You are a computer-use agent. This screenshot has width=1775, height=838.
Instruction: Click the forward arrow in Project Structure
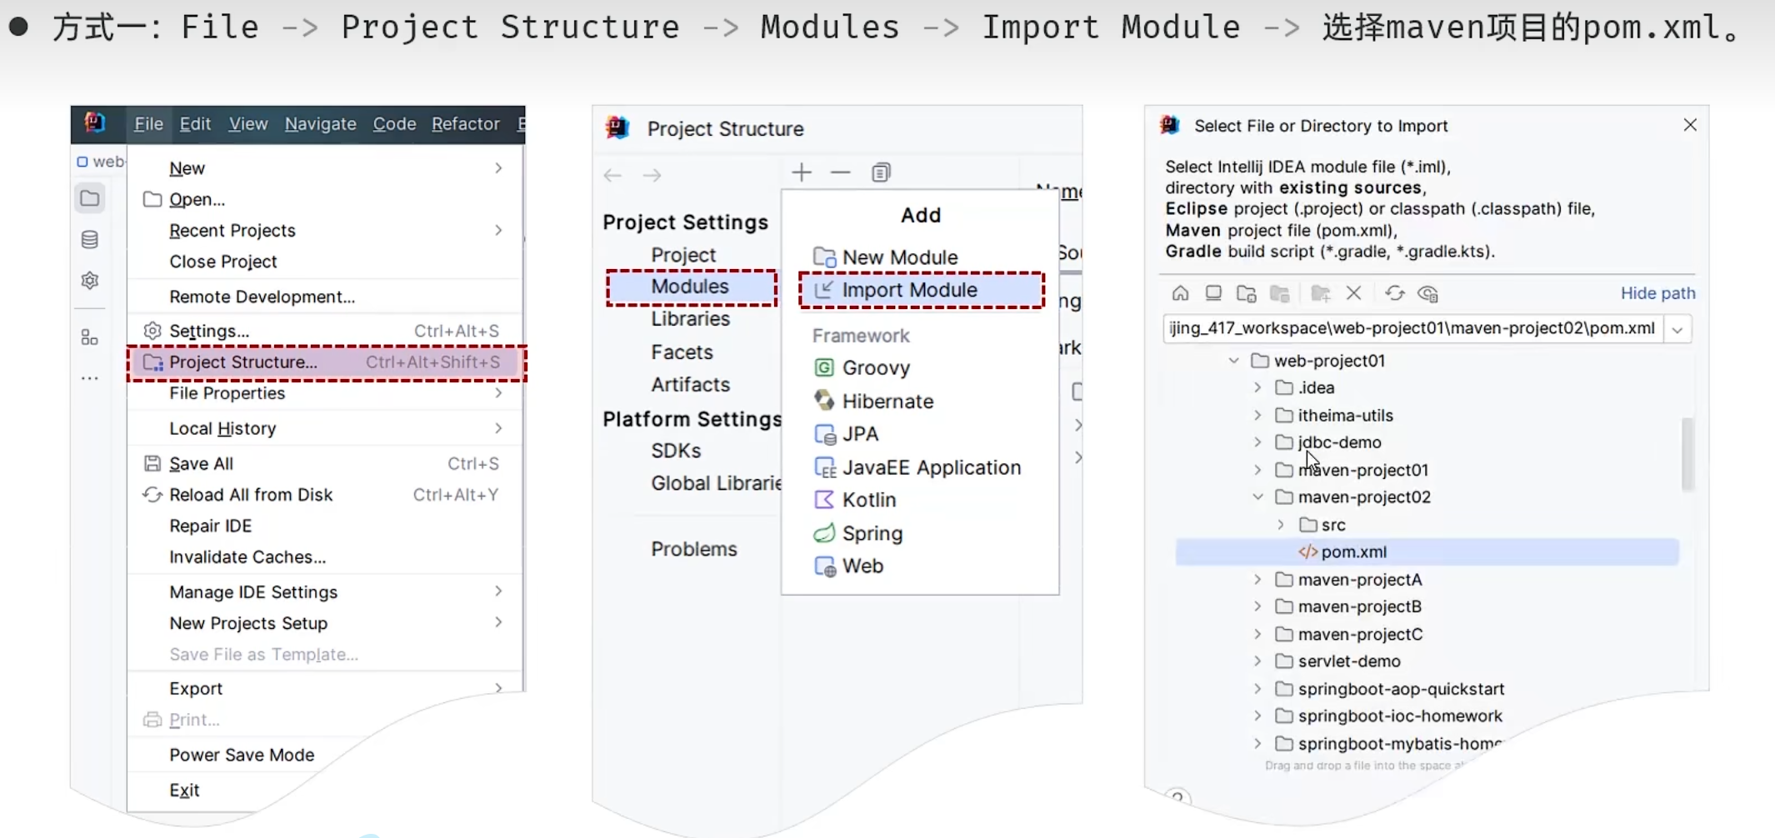tap(652, 175)
